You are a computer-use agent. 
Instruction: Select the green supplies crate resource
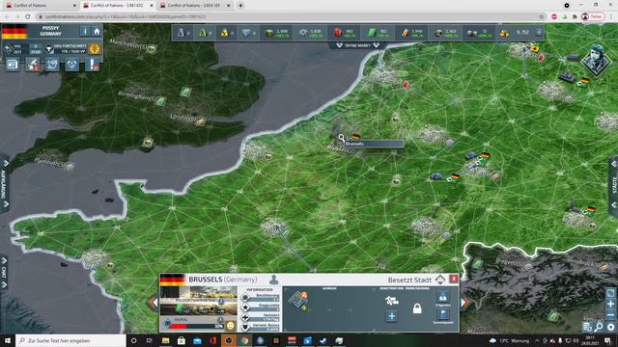269,33
